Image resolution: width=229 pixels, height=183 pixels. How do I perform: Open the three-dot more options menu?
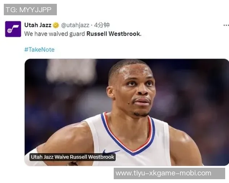pyautogui.click(x=226, y=26)
